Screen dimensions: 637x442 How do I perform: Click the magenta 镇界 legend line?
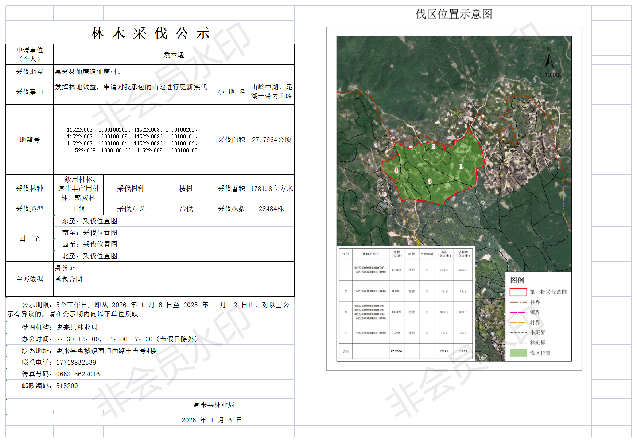pos(518,312)
